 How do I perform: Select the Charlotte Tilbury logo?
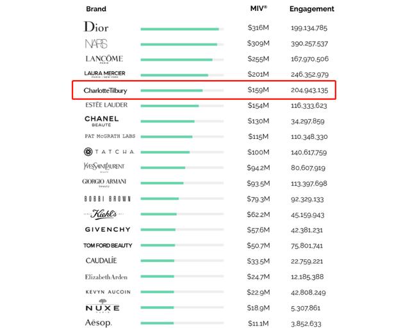[x=106, y=90]
